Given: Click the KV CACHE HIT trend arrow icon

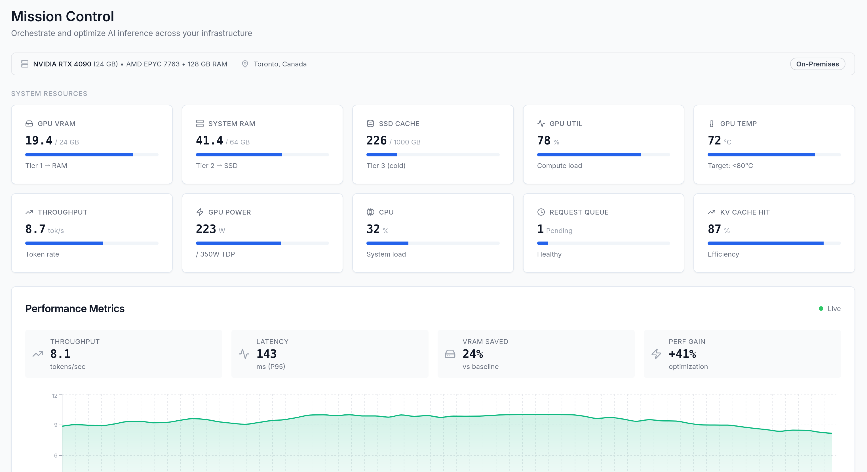Looking at the screenshot, I should tap(712, 212).
